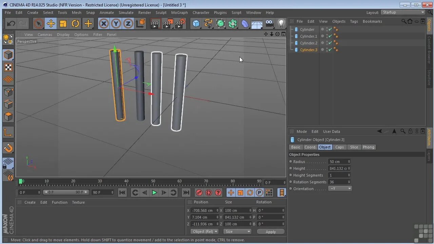Select Cylinder.2 in Object Manager

(x=309, y=43)
